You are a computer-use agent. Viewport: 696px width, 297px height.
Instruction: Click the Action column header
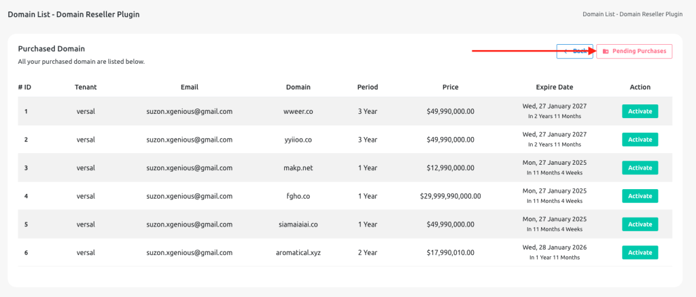click(640, 87)
